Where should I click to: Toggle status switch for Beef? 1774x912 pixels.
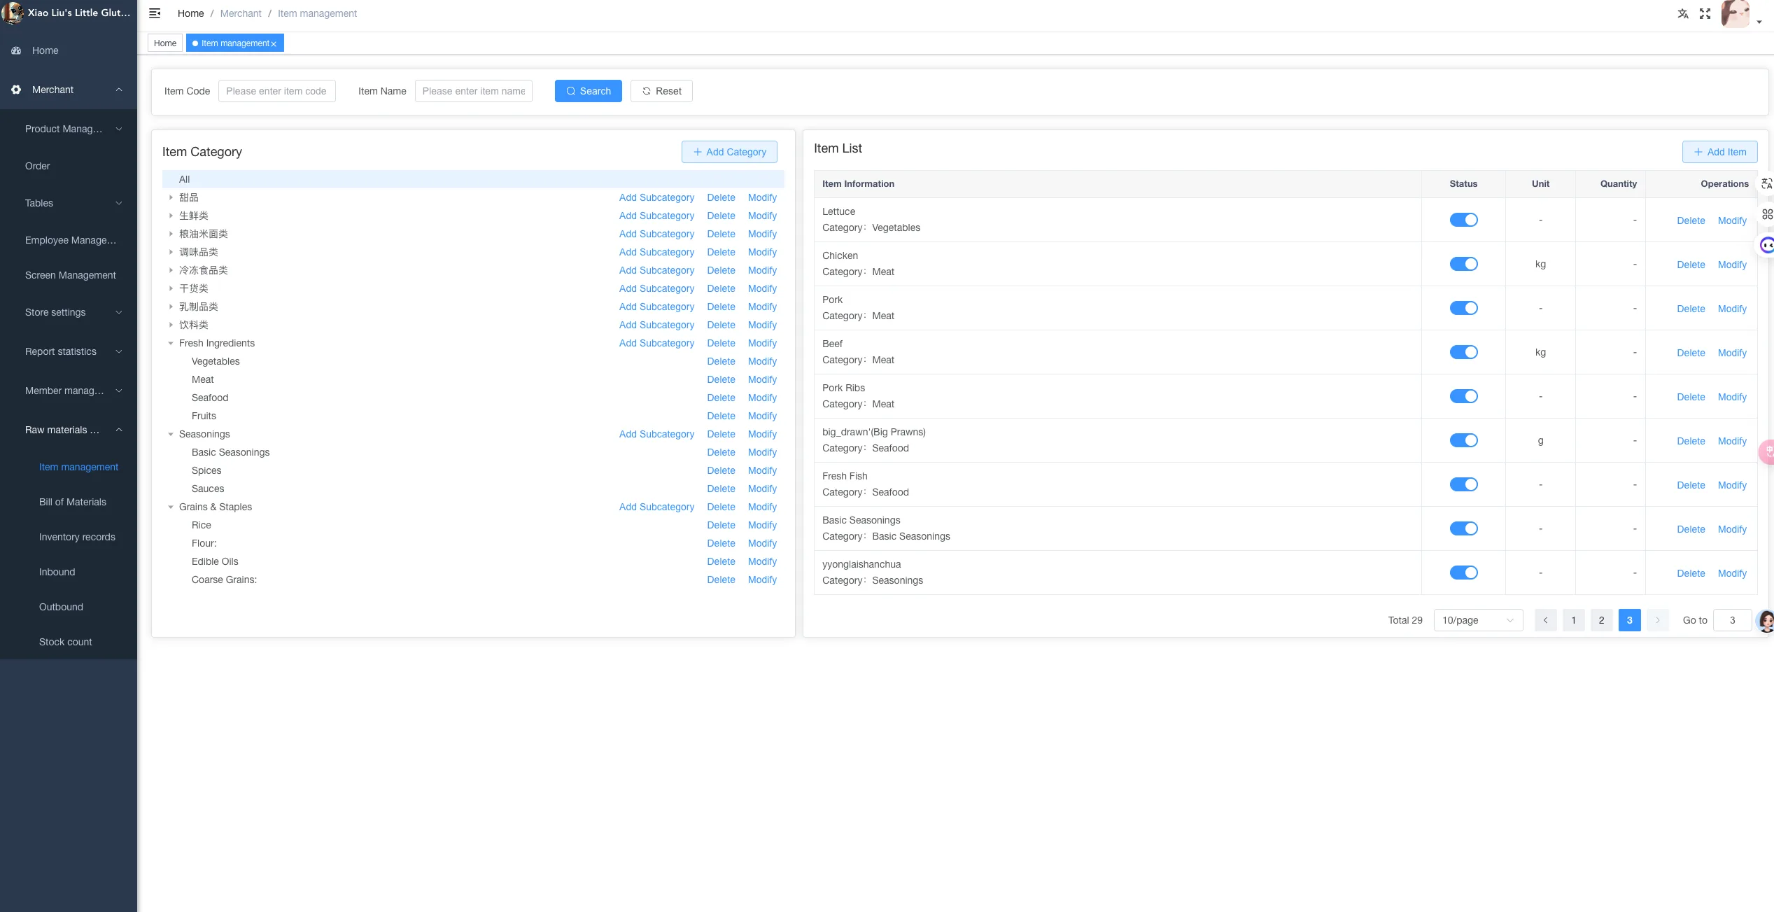[x=1463, y=352]
